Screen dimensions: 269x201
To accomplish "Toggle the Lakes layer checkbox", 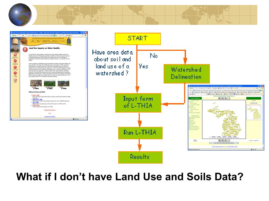I will (190, 120).
